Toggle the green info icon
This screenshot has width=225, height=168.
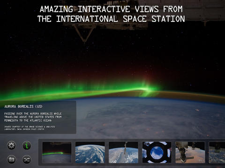tap(27, 146)
